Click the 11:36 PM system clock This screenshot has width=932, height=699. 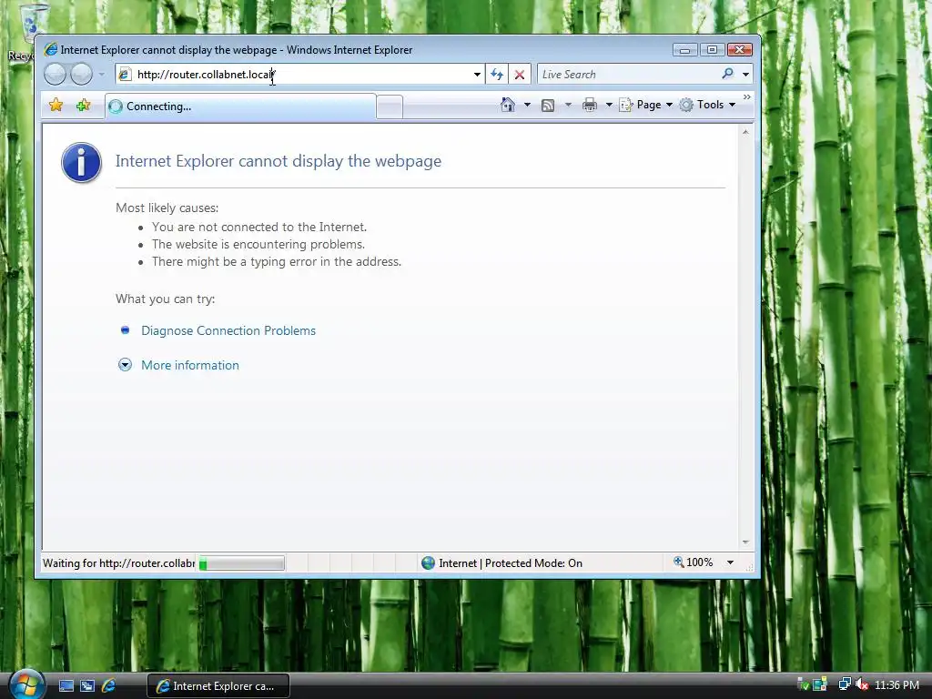(x=897, y=684)
